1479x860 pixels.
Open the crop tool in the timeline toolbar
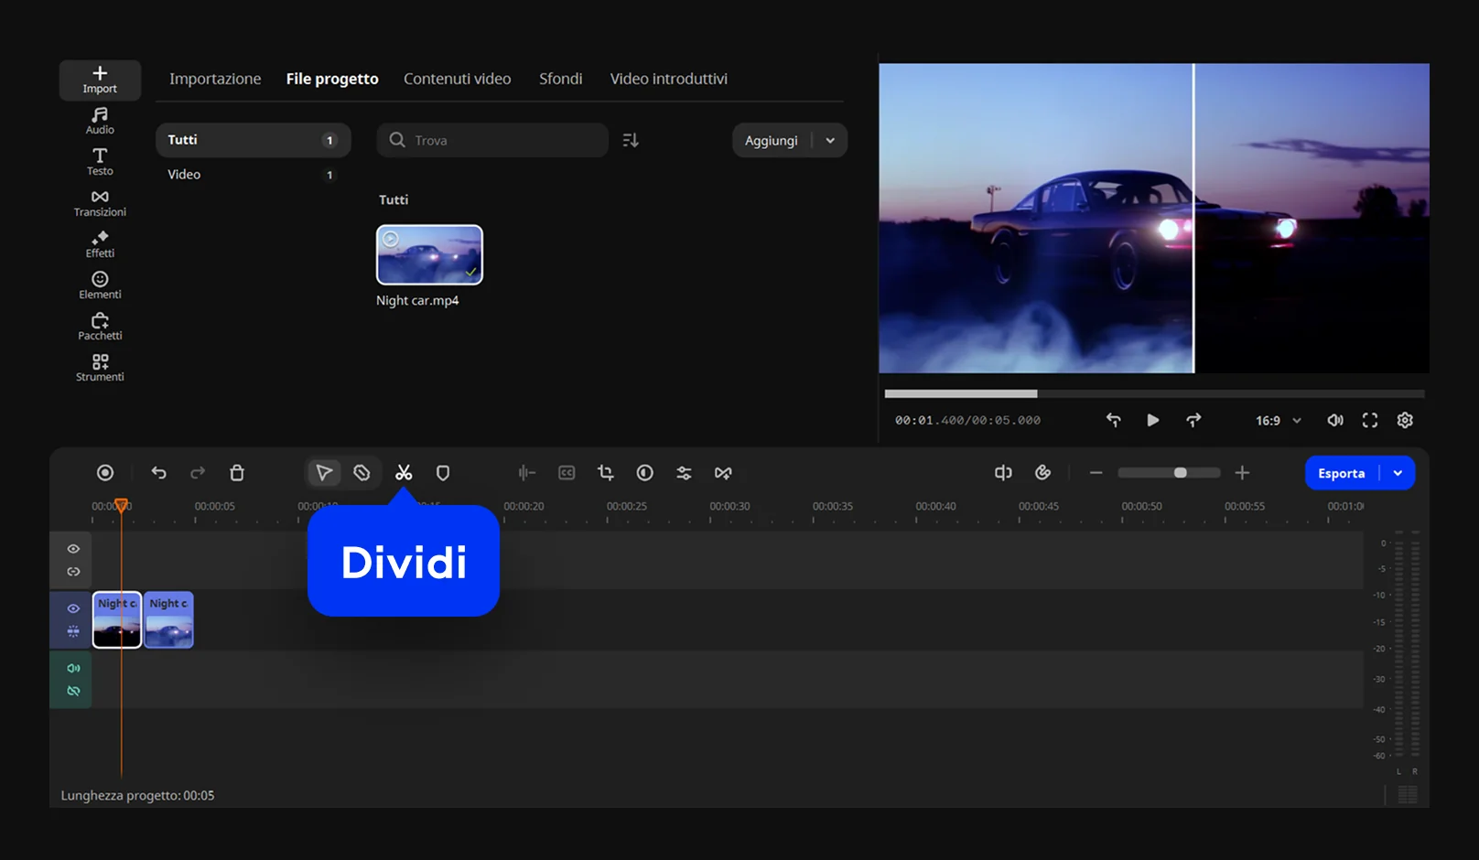coord(605,473)
